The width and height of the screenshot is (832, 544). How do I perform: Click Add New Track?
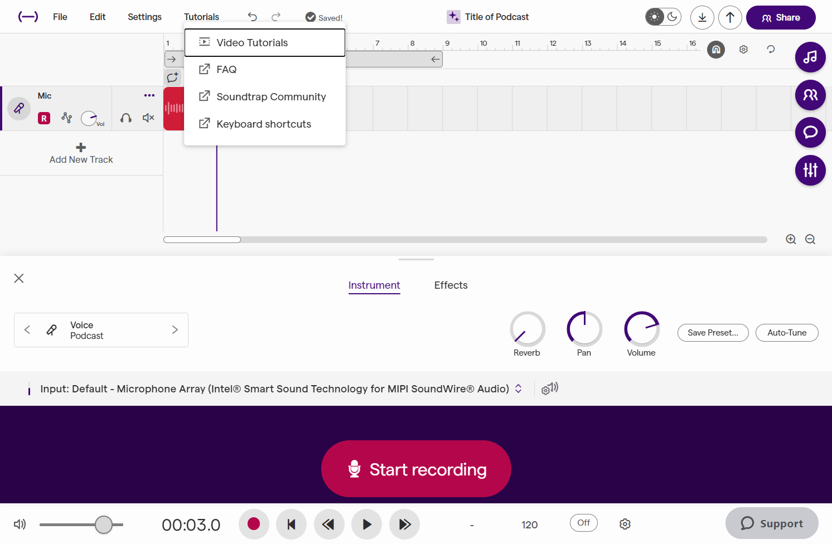[x=81, y=153]
